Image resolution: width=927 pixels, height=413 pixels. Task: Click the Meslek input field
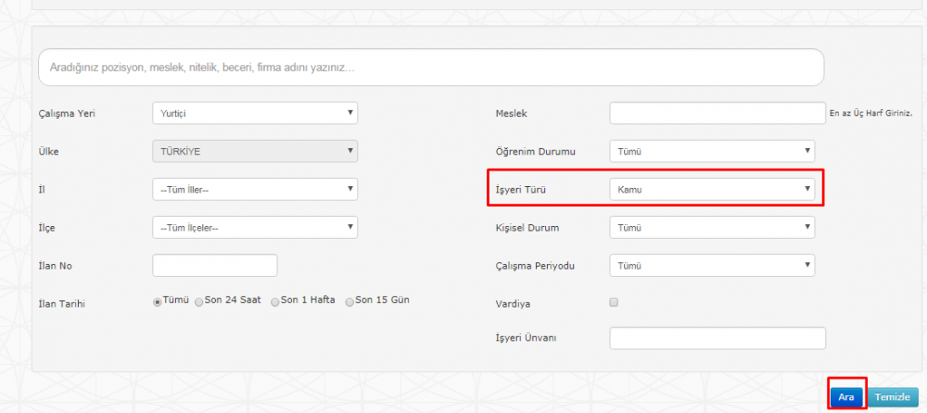point(717,113)
